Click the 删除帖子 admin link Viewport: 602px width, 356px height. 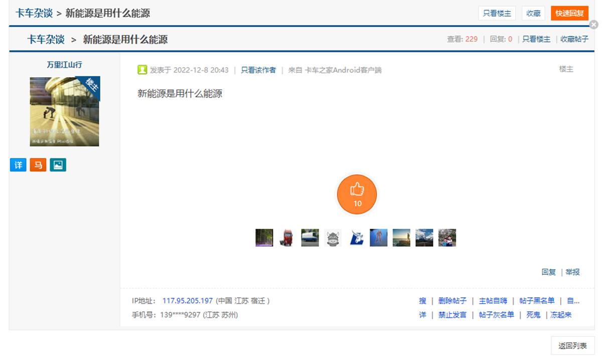(x=452, y=301)
